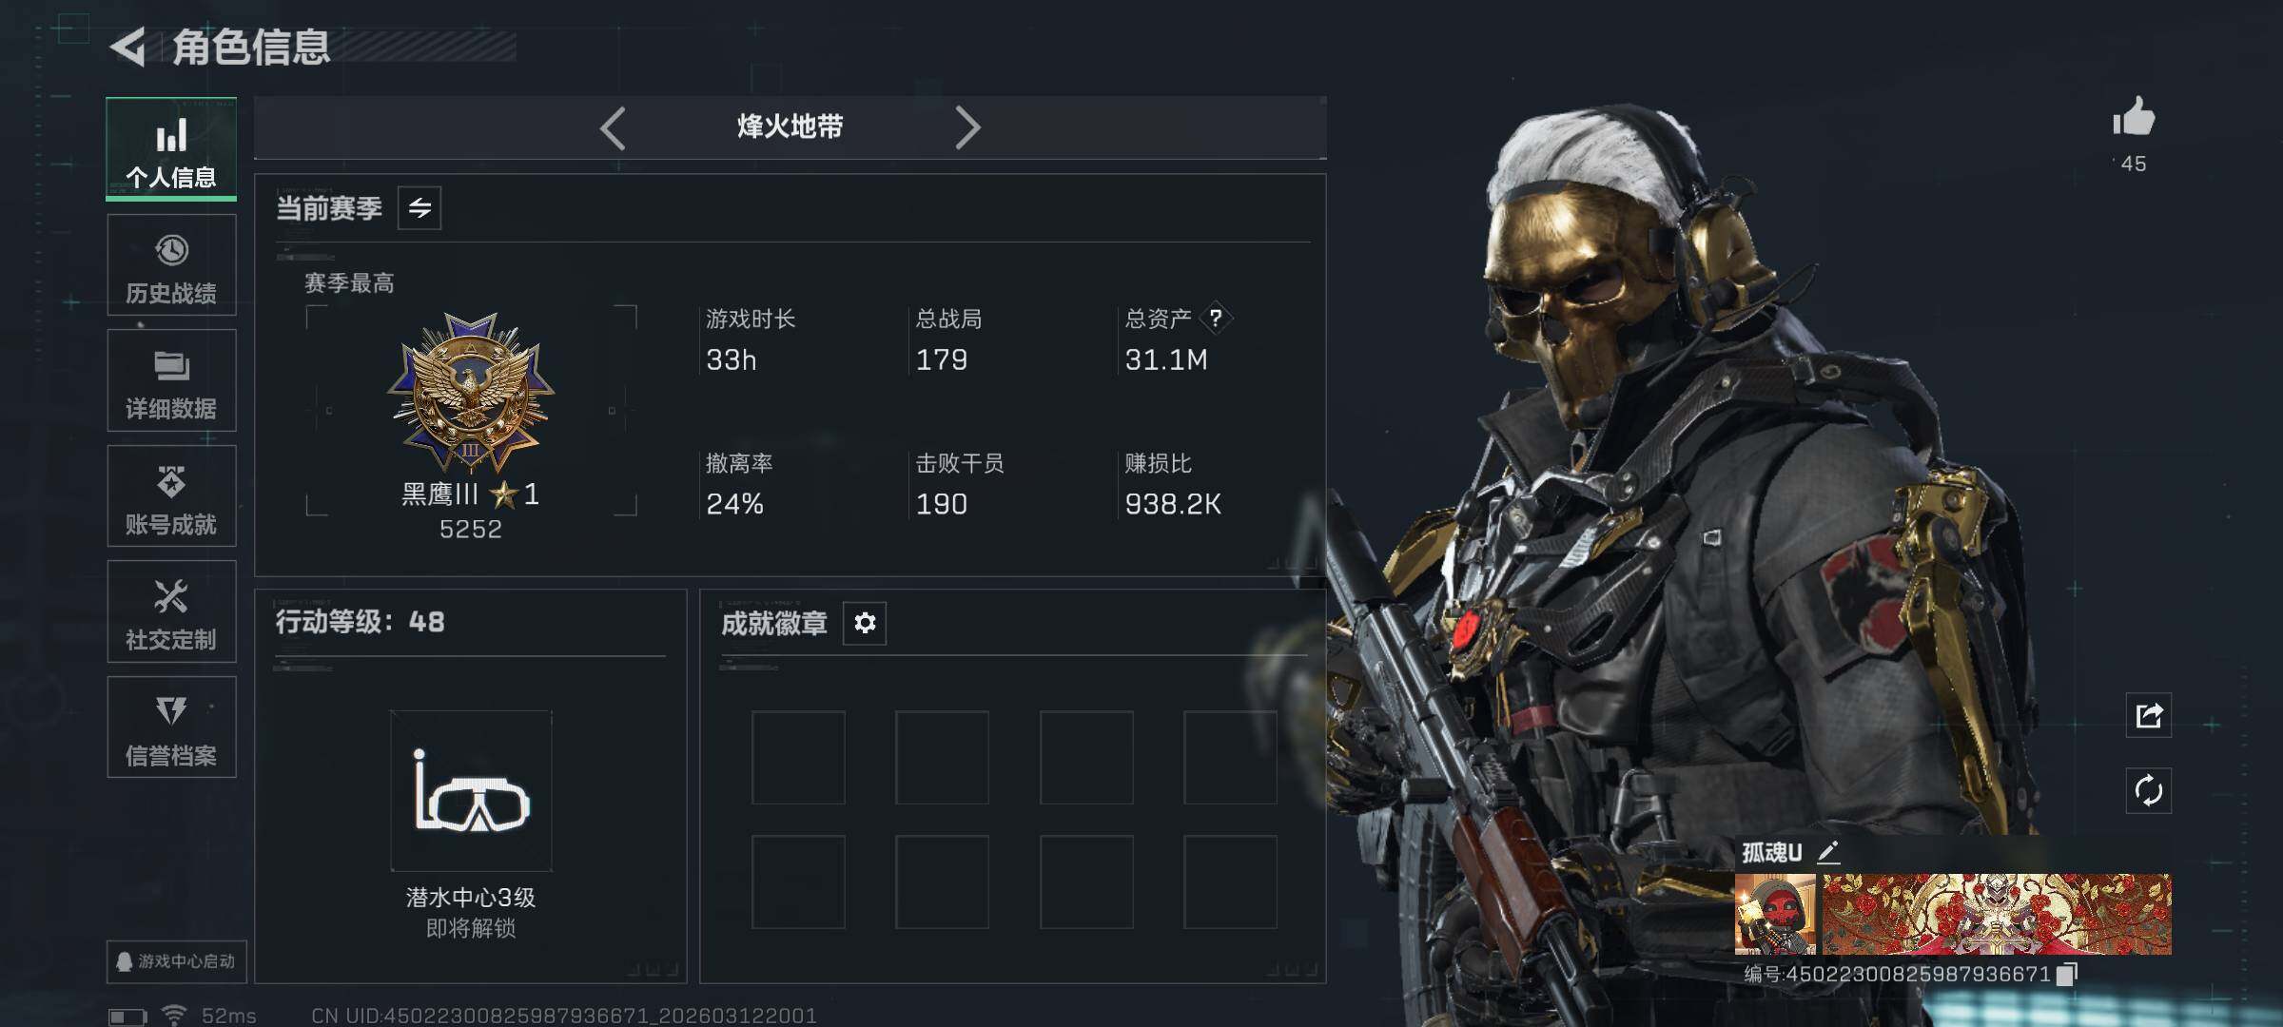Open the 社交定制 tab

click(x=171, y=611)
